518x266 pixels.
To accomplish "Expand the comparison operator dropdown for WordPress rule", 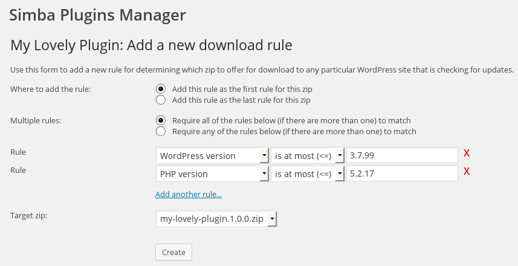I will pyautogui.click(x=307, y=156).
